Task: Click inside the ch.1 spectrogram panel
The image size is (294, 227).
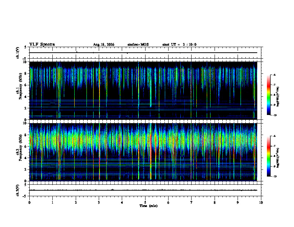Action: pyautogui.click(x=143, y=91)
